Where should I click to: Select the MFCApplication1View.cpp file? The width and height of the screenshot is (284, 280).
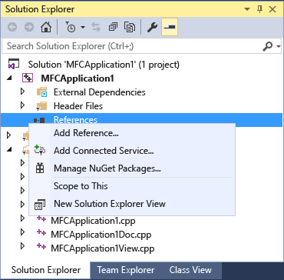[103, 248]
